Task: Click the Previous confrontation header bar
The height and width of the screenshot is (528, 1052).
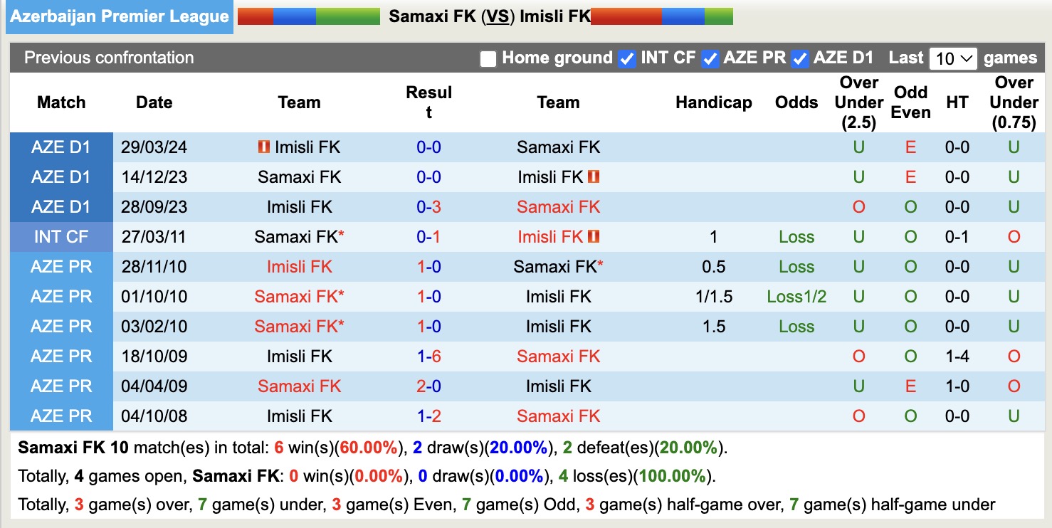Action: click(x=109, y=58)
